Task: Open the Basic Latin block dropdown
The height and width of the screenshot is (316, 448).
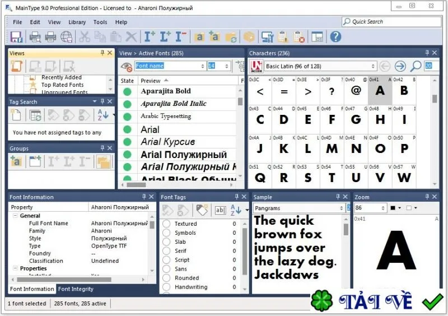Action: [373, 66]
